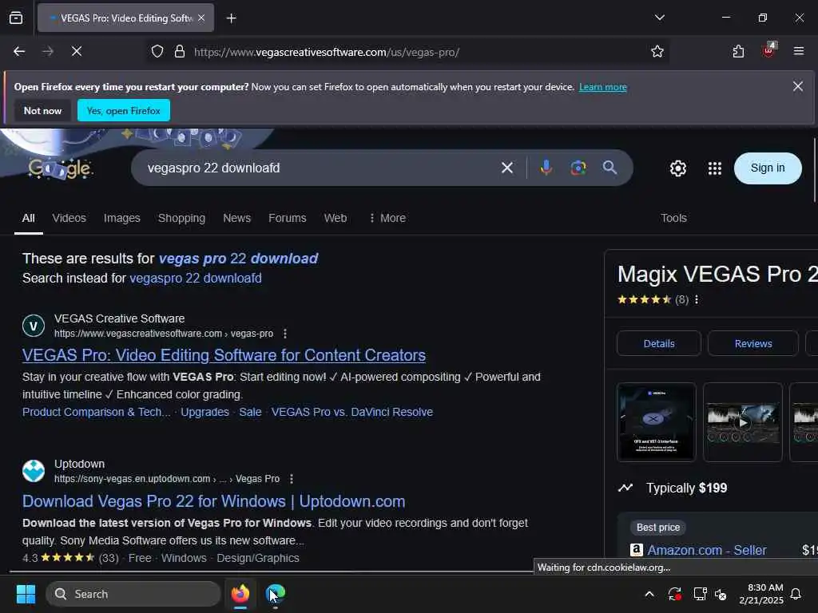
Task: Open VEGAS Pro Video Editing Software result
Action: pos(224,355)
